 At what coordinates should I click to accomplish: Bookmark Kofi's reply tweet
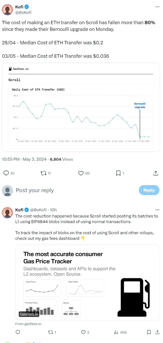(x=149, y=332)
